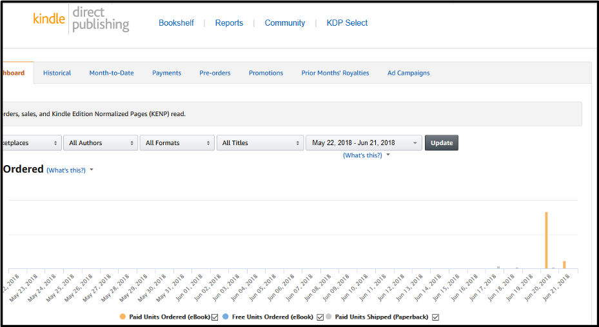Expand arrow next to date range What's this
599x327 pixels.
[x=388, y=155]
